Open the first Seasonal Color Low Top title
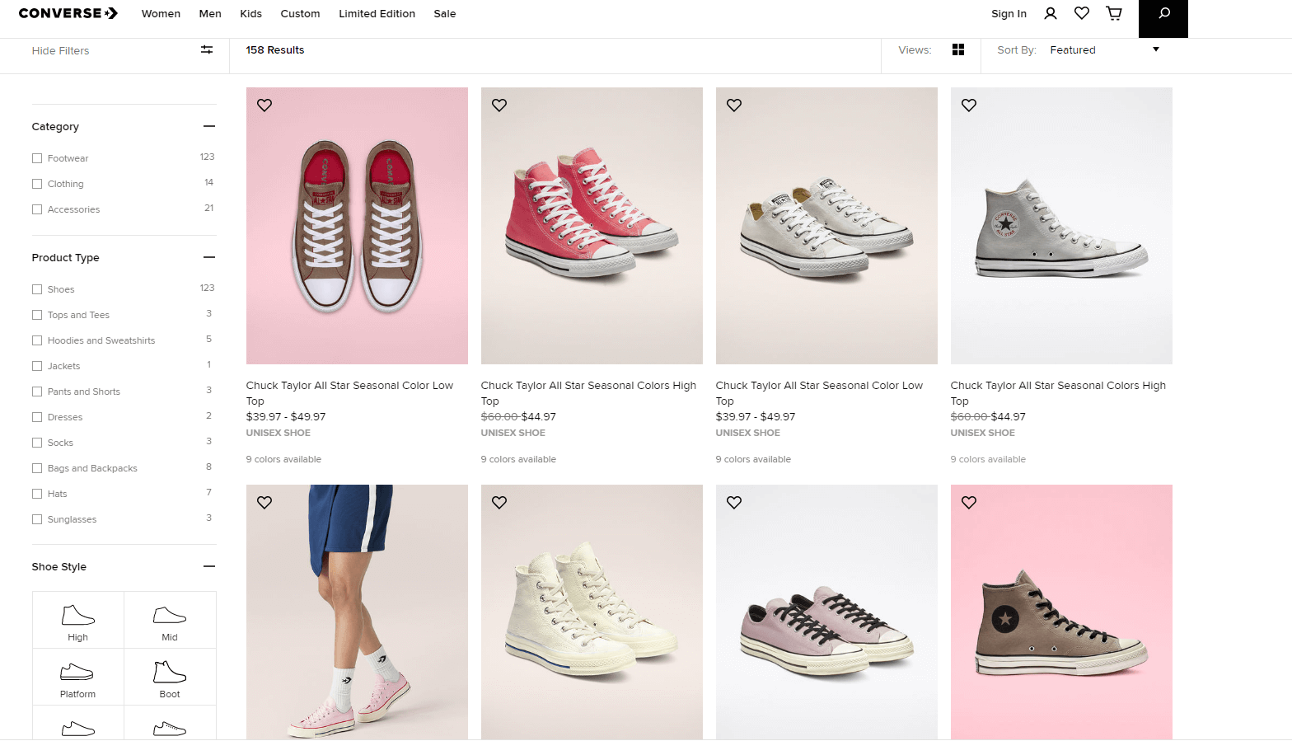Image resolution: width=1292 pixels, height=741 pixels. pyautogui.click(x=349, y=393)
